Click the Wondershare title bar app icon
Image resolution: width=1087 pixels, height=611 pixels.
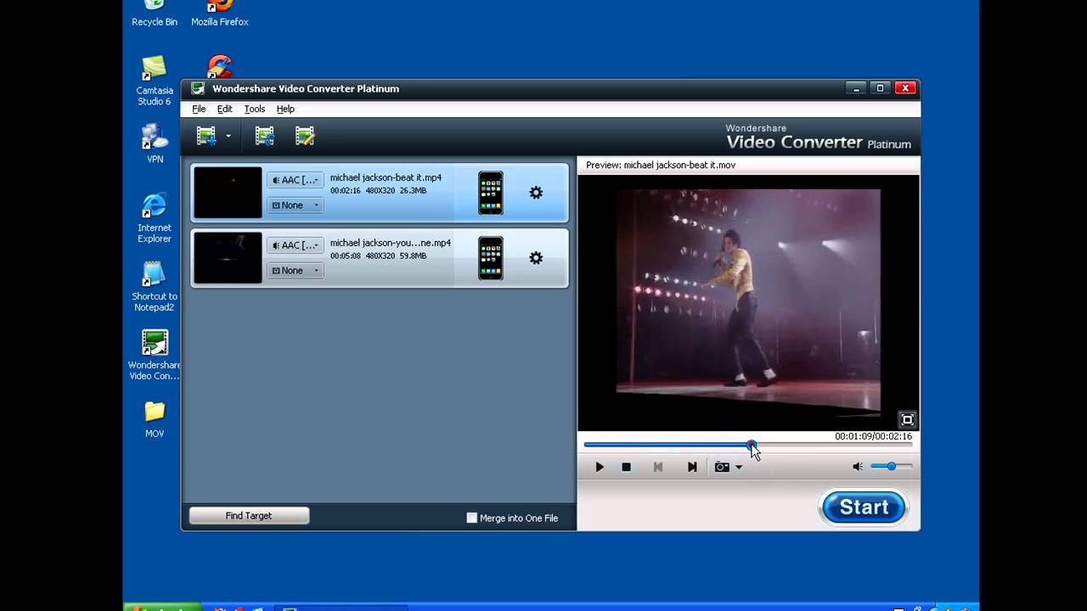pos(198,88)
